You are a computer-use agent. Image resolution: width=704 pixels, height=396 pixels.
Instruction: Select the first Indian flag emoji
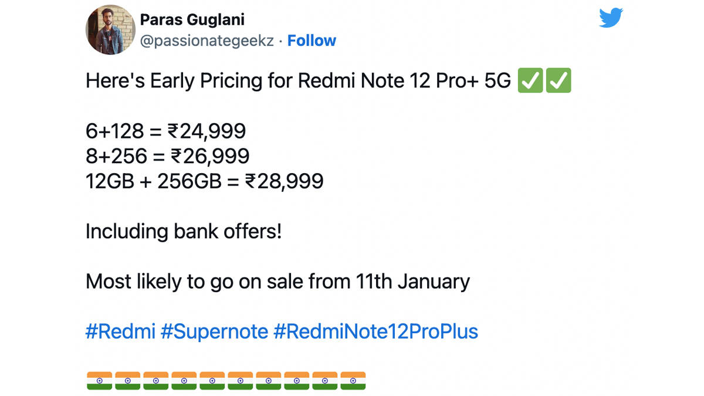click(99, 380)
